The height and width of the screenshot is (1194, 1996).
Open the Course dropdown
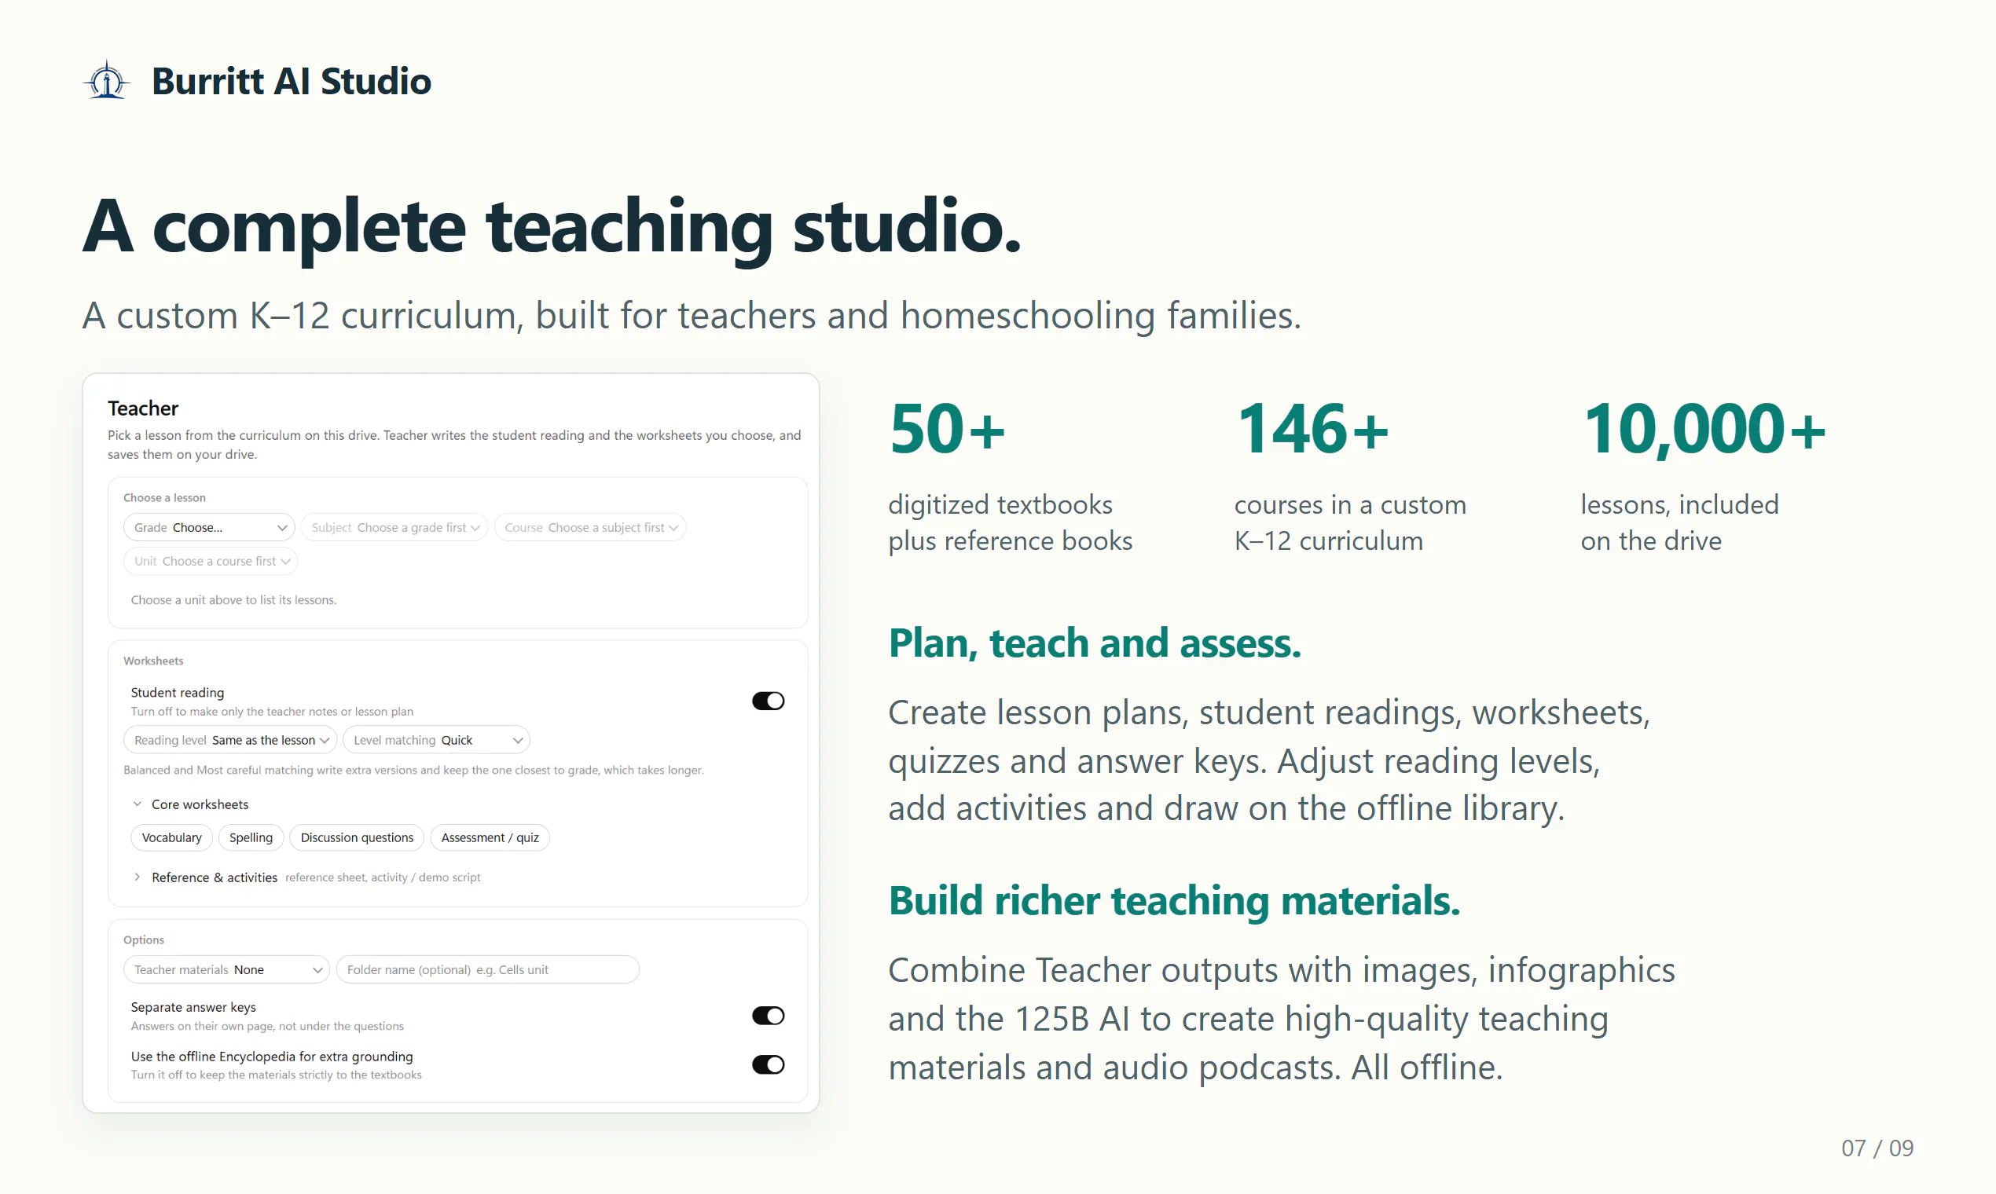(590, 527)
